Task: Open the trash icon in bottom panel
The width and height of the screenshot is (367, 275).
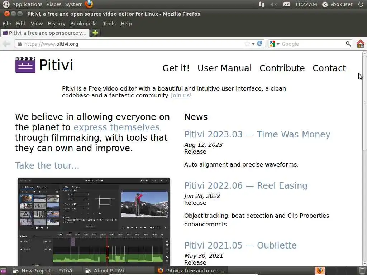Action: pyautogui.click(x=362, y=271)
